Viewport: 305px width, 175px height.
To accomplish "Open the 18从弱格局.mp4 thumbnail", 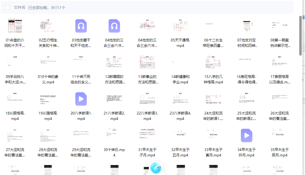I will (15, 99).
